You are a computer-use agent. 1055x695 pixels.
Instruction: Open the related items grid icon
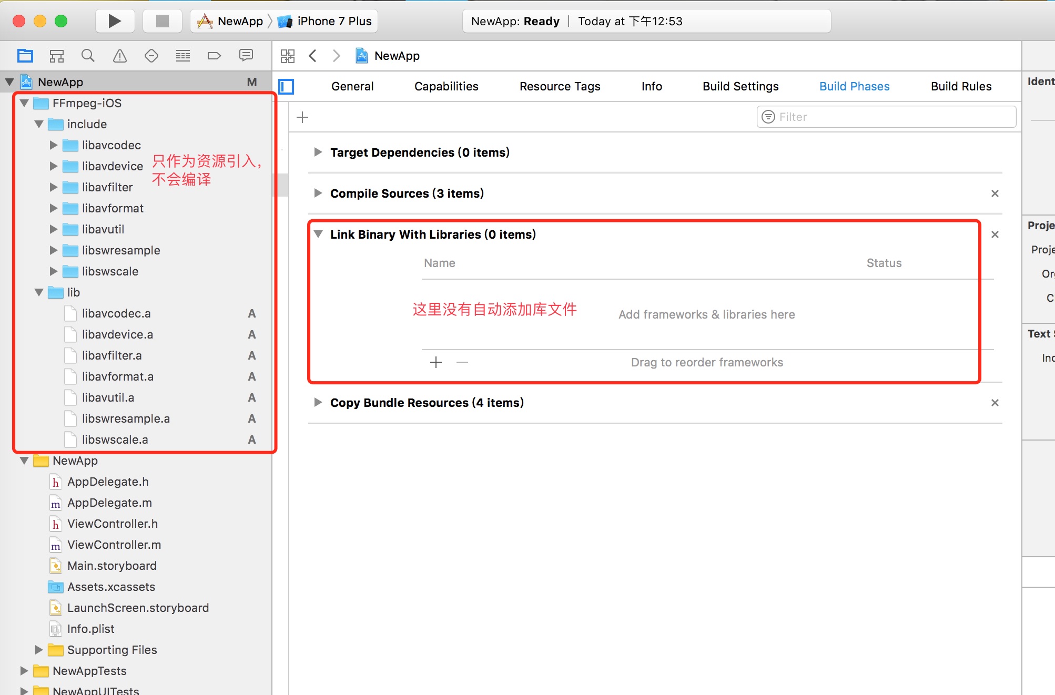(x=288, y=56)
